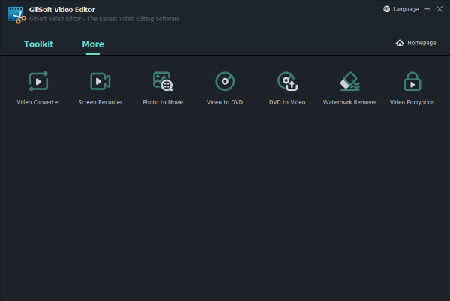
Task: Open the Photo to Movie icon
Action: click(163, 81)
